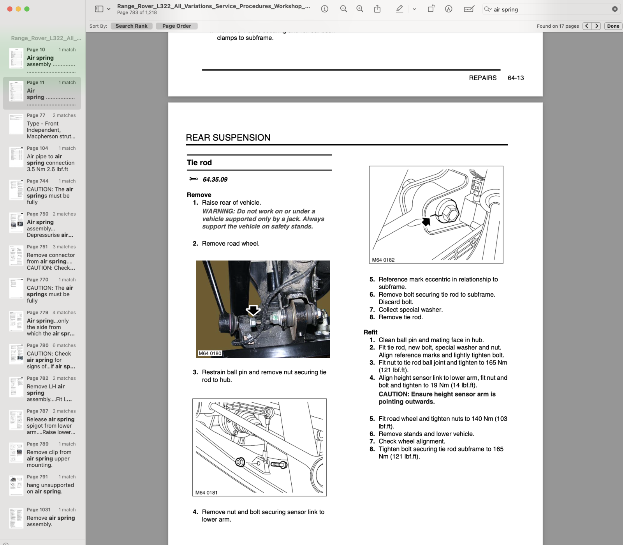Clear the search field text
This screenshot has width=623, height=545.
click(615, 9)
